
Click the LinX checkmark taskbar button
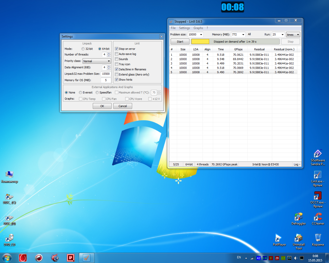[86, 258]
